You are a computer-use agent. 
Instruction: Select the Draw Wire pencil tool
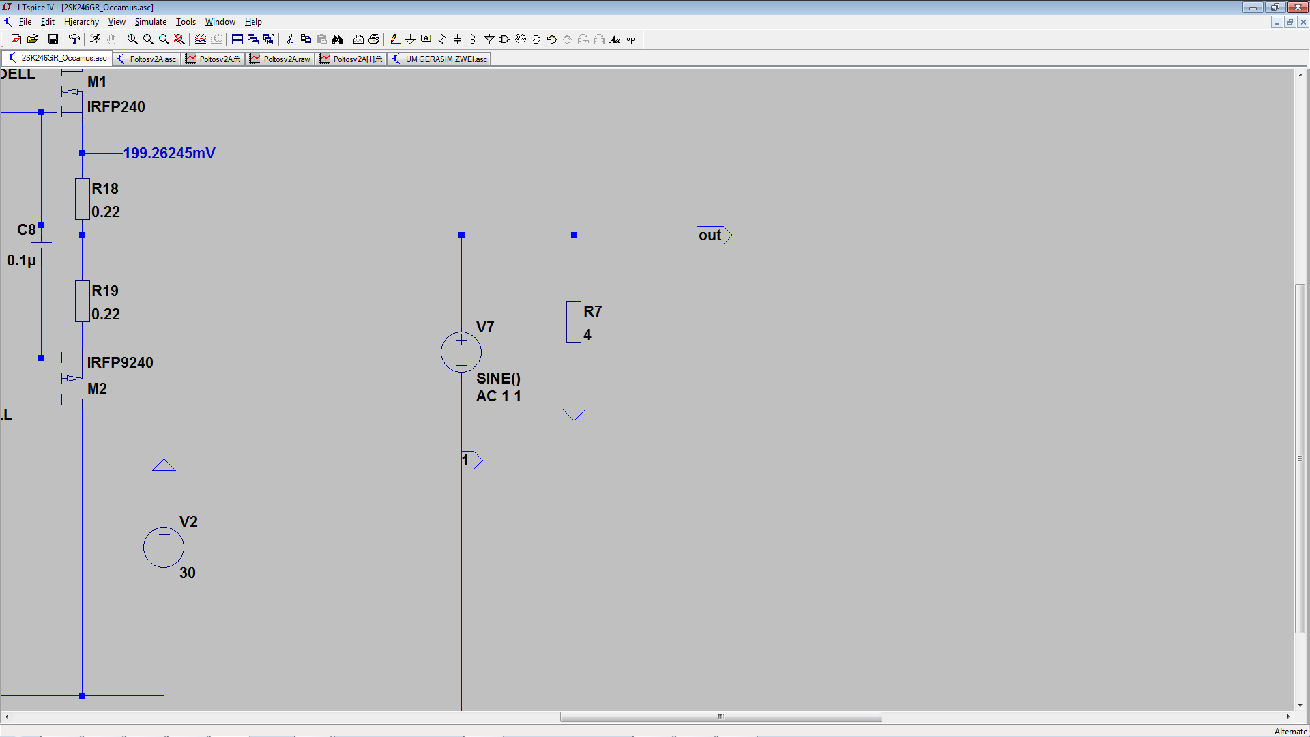(394, 40)
